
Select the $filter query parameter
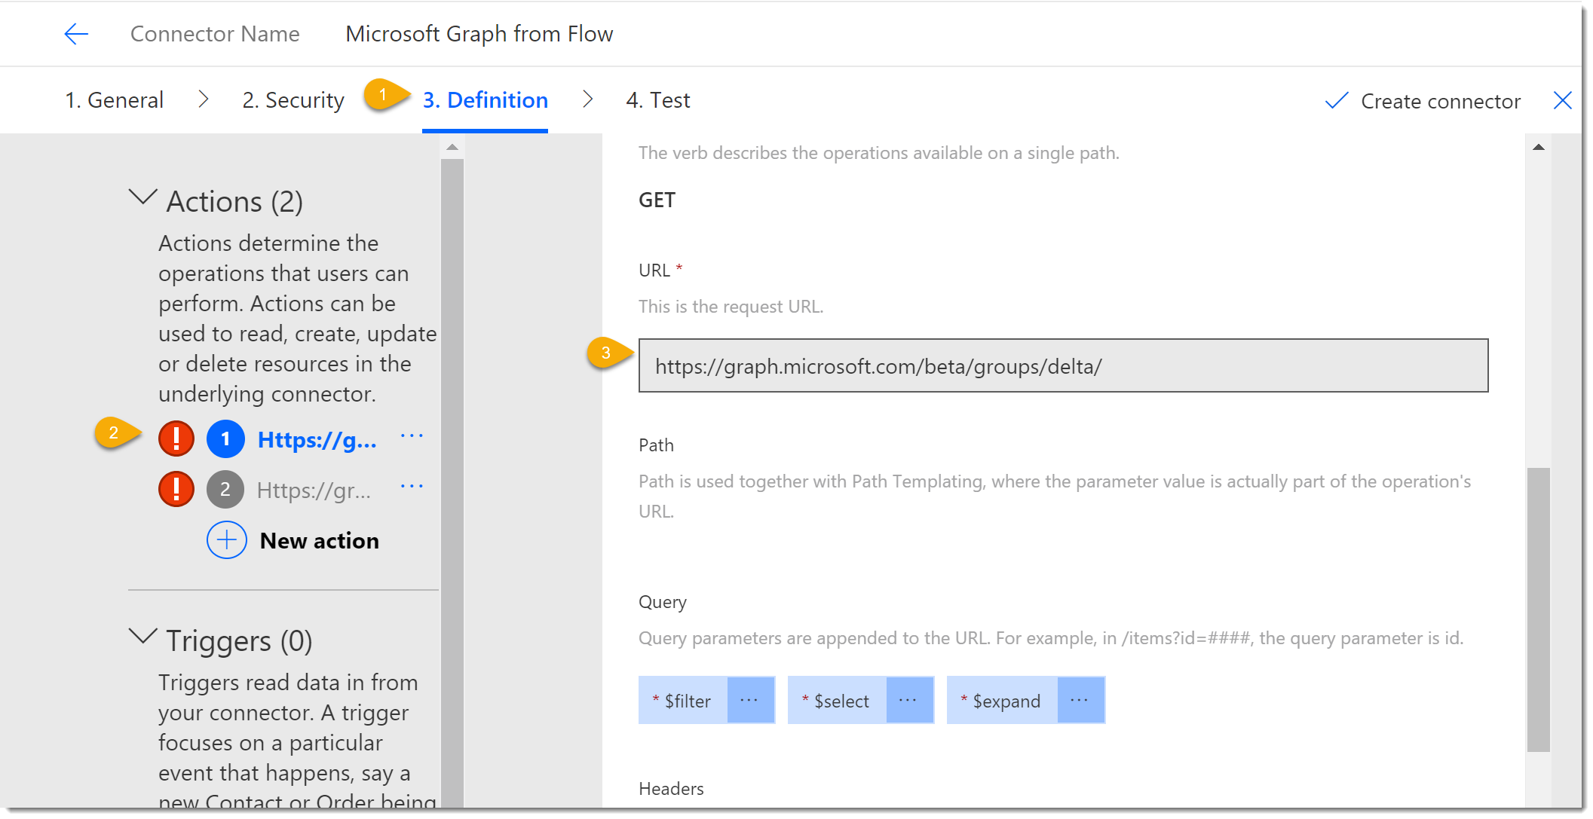click(684, 701)
